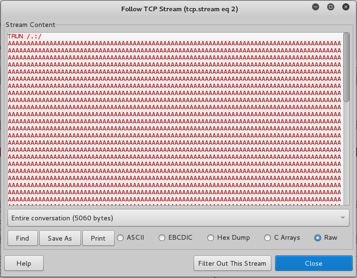Switch to EBCDIC output format
This screenshot has width=357, height=278.
point(162,238)
